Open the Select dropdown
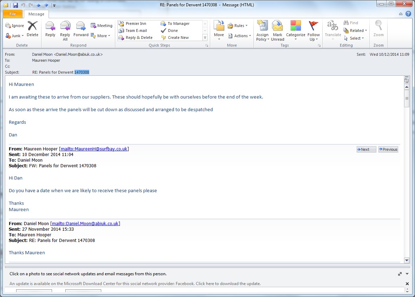The width and height of the screenshot is (415, 297). [354, 38]
